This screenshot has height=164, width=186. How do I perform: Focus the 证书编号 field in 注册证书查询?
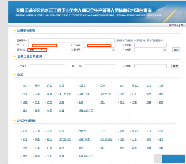[71, 40]
